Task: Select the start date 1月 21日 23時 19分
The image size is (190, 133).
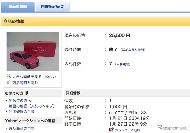Action: click(x=130, y=118)
